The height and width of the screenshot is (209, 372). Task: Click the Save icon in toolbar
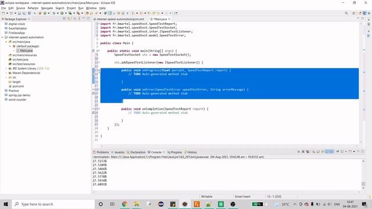(19, 13)
